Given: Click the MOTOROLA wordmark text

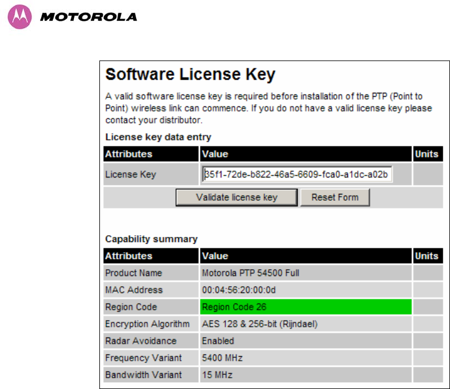Looking at the screenshot, I should tap(89, 17).
